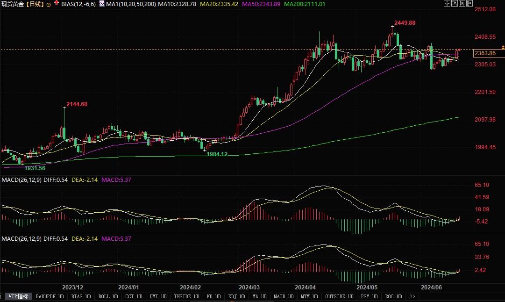Open the 日线 period selector
Screen dimensions: 505x302
pyautogui.click(x=36, y=4)
